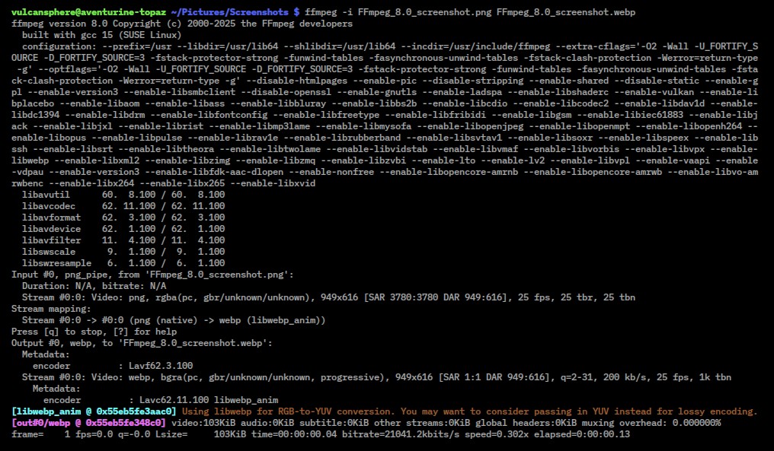
Task: Click the input stream line with 'Video: png, rgba'
Action: [328, 297]
